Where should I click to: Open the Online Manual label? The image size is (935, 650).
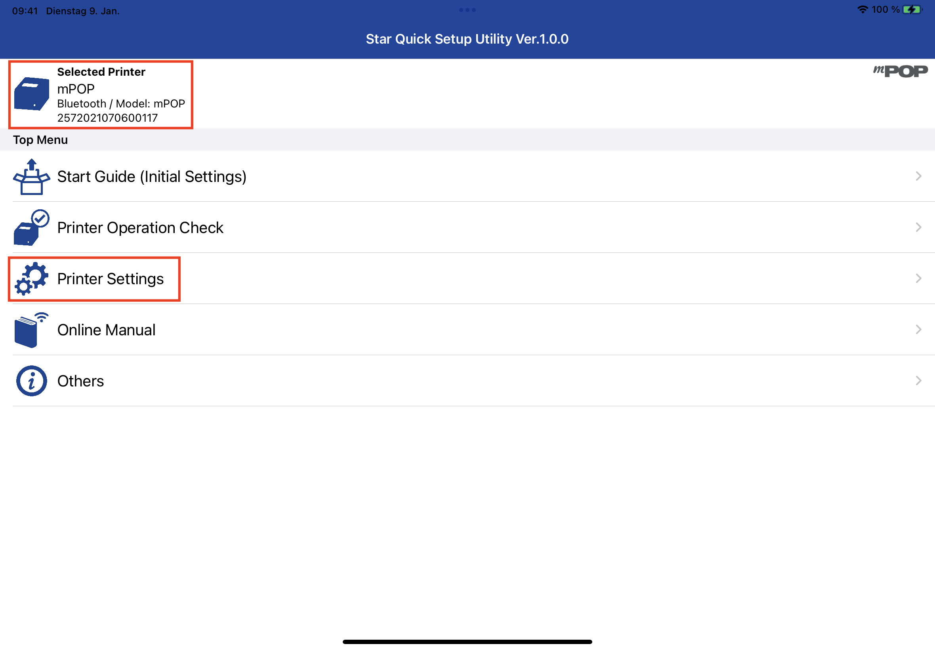106,330
